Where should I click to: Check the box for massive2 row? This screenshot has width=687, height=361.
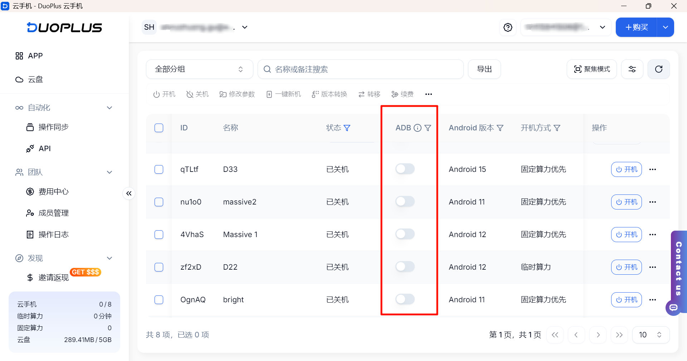(x=159, y=202)
